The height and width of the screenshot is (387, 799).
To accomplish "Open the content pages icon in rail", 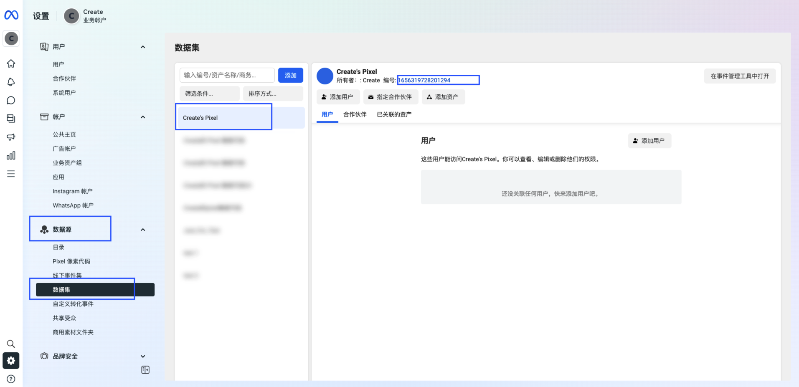I will [x=11, y=119].
